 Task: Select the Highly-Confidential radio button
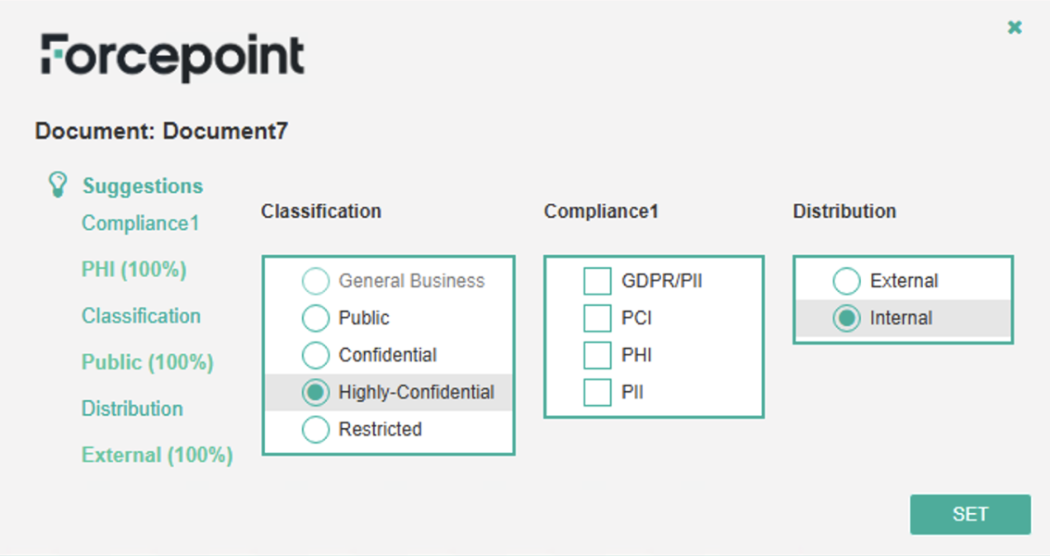[x=315, y=393]
